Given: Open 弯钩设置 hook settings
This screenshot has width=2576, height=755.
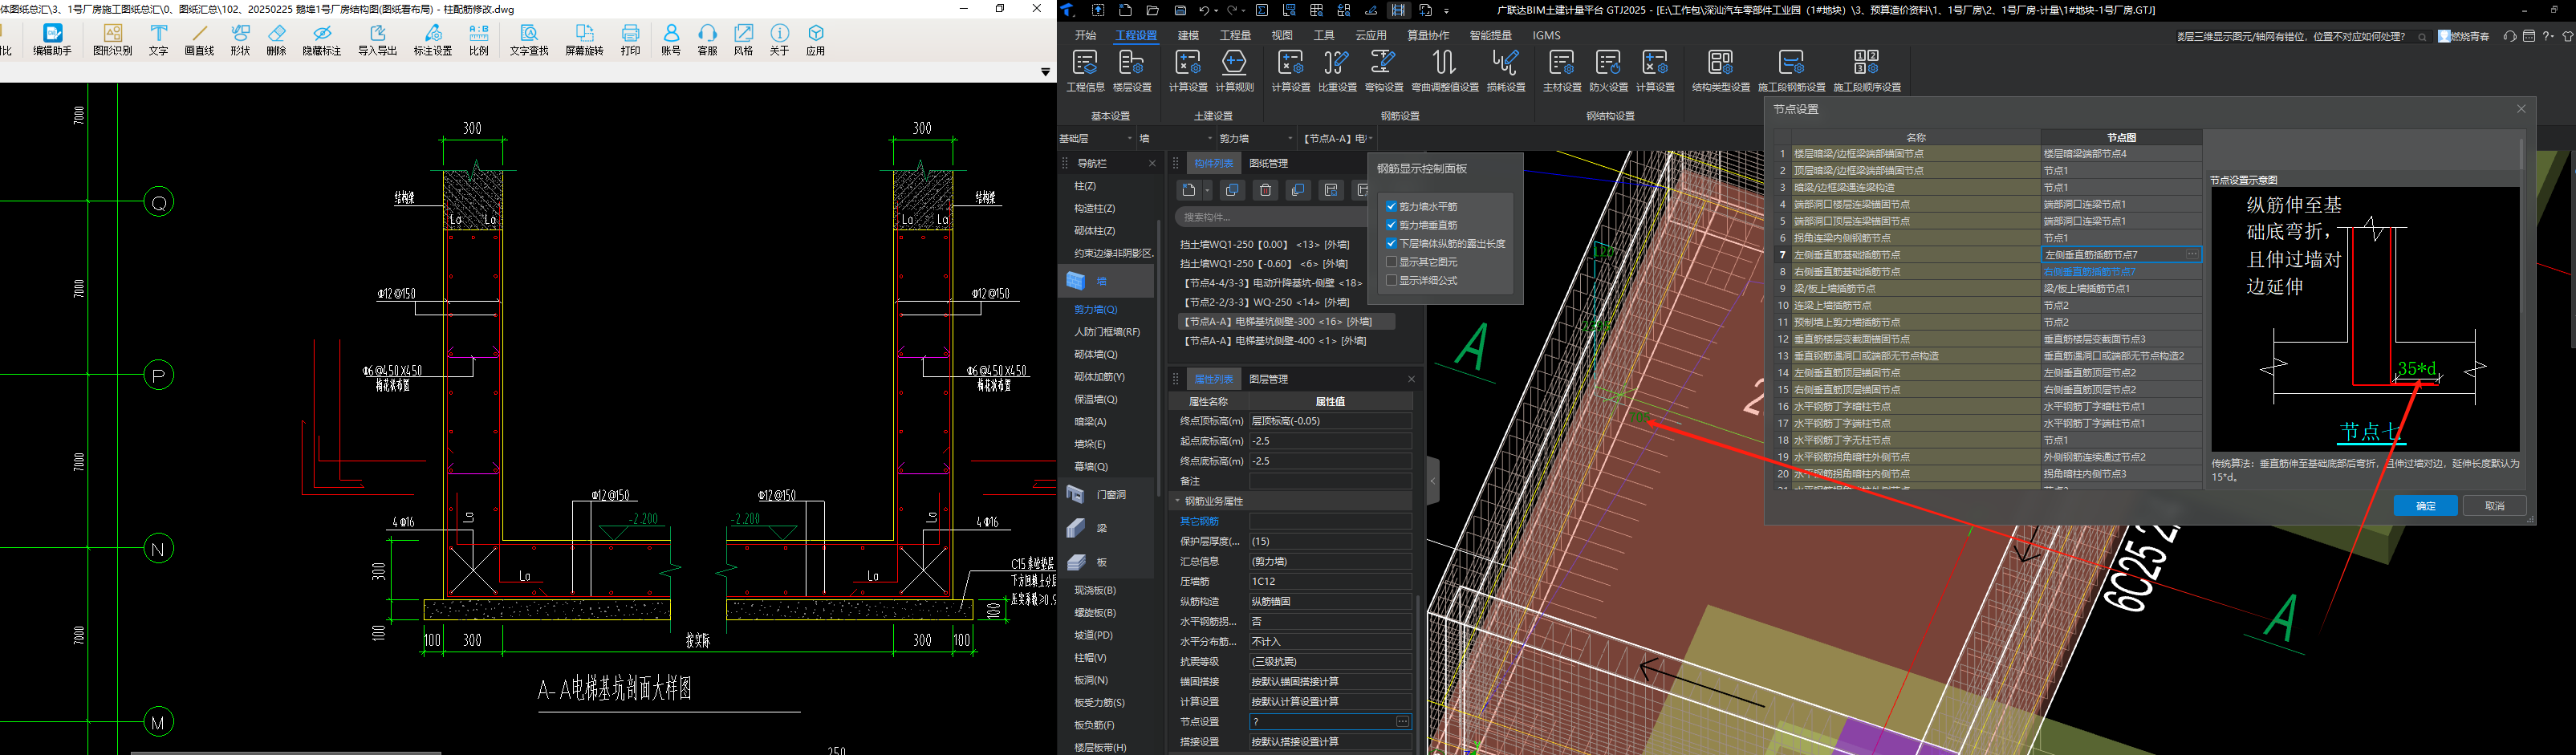Looking at the screenshot, I should (1384, 71).
